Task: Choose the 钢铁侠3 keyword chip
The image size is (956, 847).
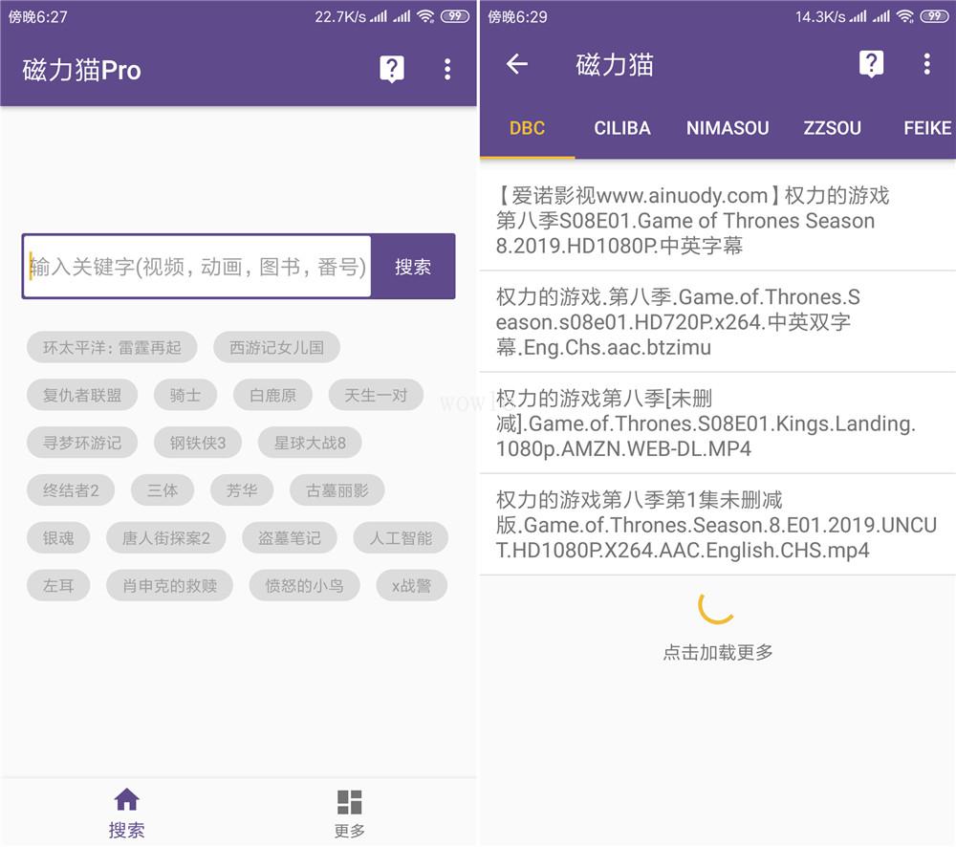Action: (198, 443)
